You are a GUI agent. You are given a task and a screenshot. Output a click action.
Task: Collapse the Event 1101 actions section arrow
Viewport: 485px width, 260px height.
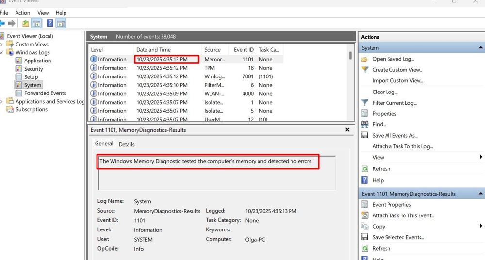480,193
